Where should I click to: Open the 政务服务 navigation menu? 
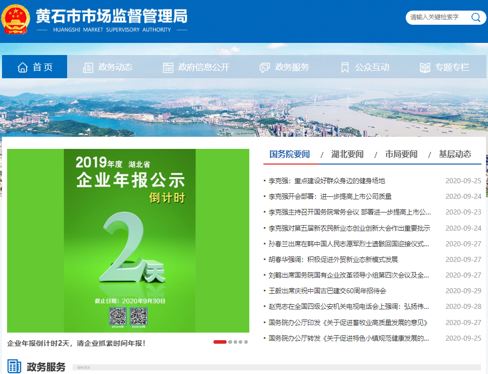pyautogui.click(x=285, y=67)
